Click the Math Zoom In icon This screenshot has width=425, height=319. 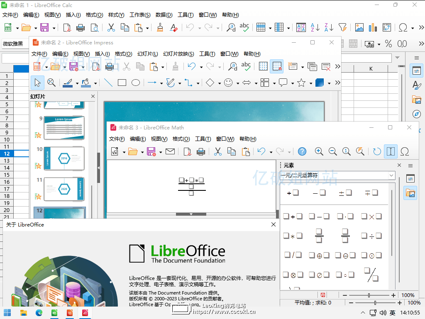[319, 151]
